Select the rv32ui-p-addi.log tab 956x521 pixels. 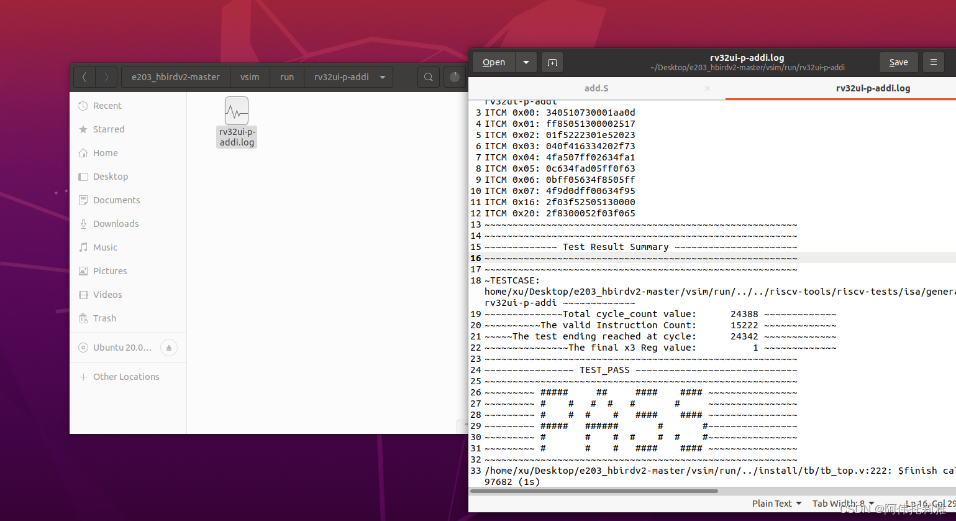[873, 88]
